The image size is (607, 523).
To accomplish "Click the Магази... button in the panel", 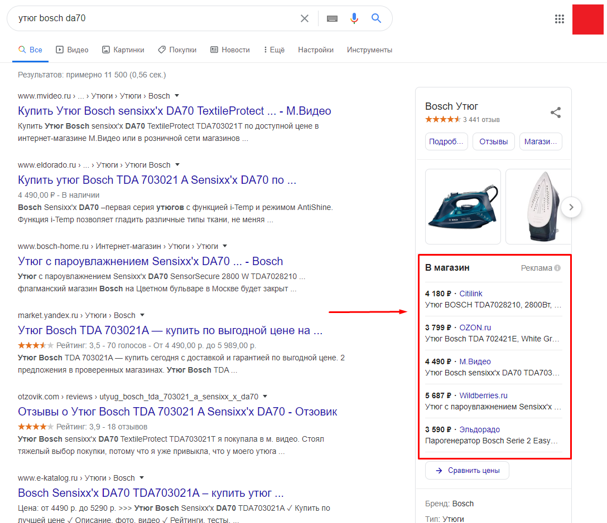I will point(541,141).
